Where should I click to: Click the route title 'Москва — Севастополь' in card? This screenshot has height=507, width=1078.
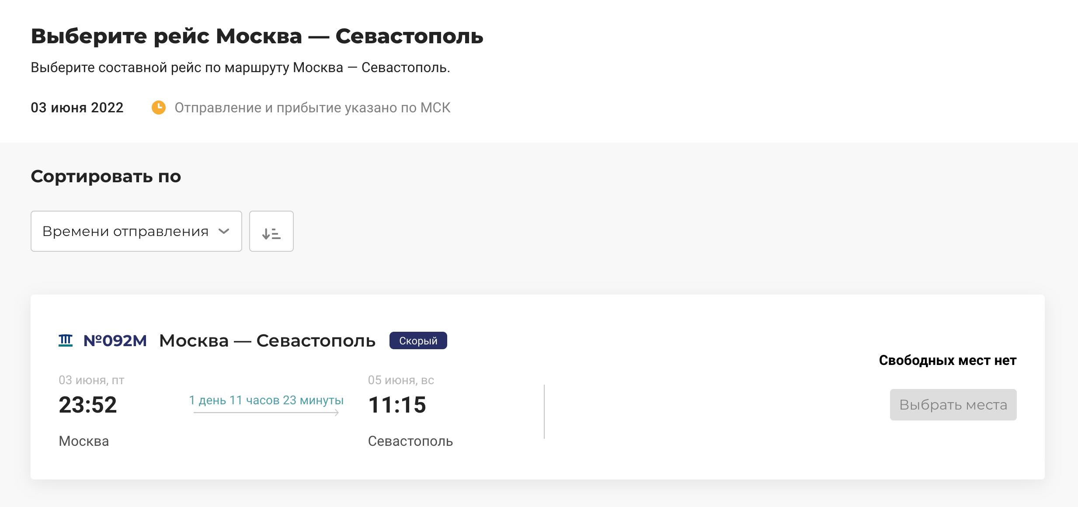[267, 340]
